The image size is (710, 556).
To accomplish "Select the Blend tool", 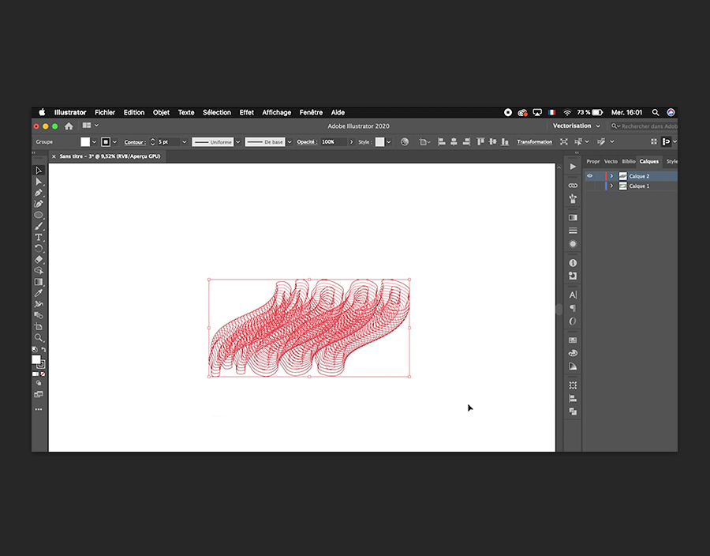I will (39, 315).
